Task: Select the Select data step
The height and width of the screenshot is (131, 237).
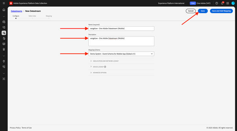Action: [x=32, y=17]
